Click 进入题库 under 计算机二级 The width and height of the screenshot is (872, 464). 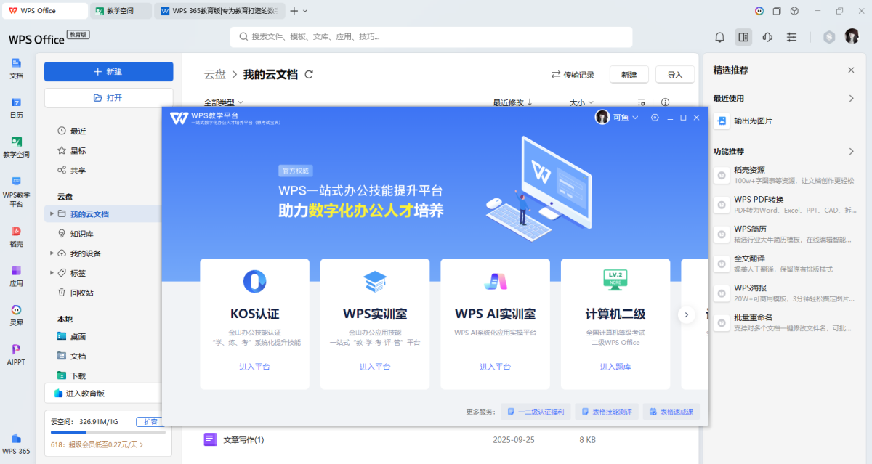[x=615, y=367]
